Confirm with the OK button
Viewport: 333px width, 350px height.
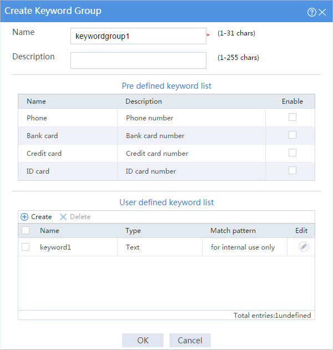(x=143, y=341)
